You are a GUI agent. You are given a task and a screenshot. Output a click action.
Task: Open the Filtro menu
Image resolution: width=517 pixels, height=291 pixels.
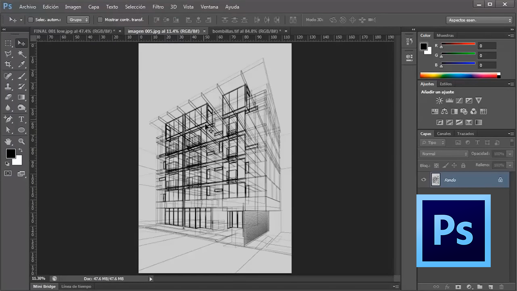point(158,7)
